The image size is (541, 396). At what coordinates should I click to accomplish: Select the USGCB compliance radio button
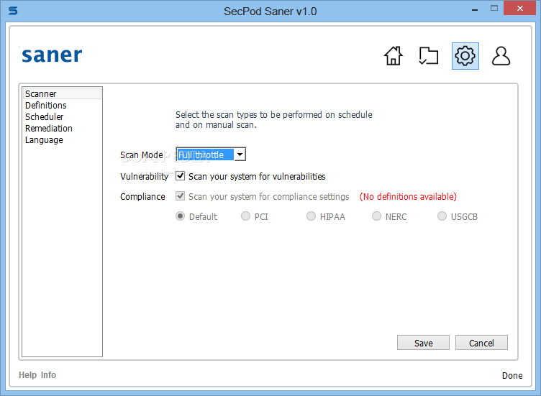(442, 216)
